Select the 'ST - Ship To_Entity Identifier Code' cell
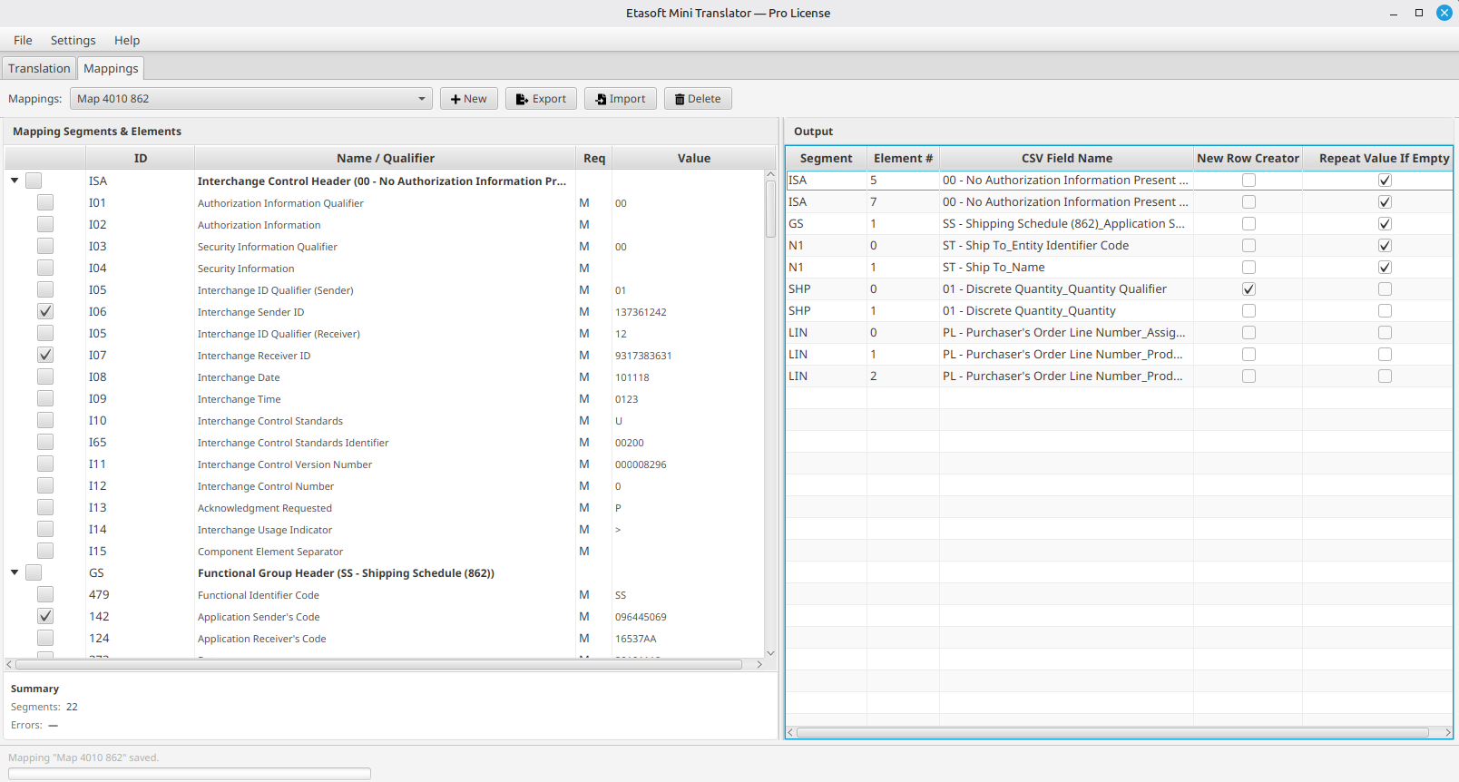The image size is (1459, 782). click(1066, 245)
